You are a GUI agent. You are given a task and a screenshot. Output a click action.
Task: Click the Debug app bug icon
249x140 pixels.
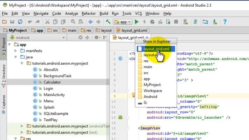[152, 22]
